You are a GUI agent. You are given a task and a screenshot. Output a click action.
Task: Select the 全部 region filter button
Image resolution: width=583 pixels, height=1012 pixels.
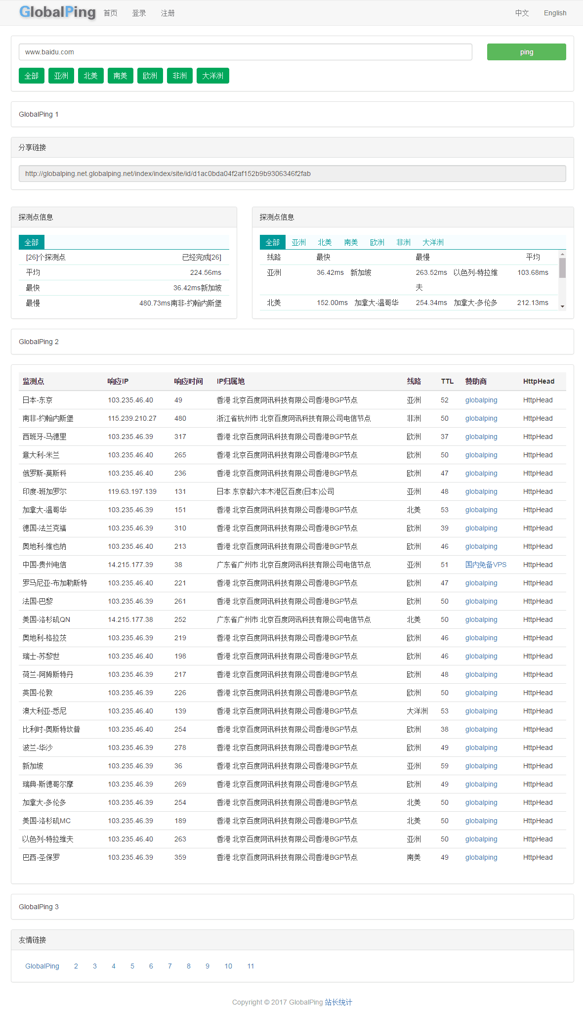tap(32, 76)
